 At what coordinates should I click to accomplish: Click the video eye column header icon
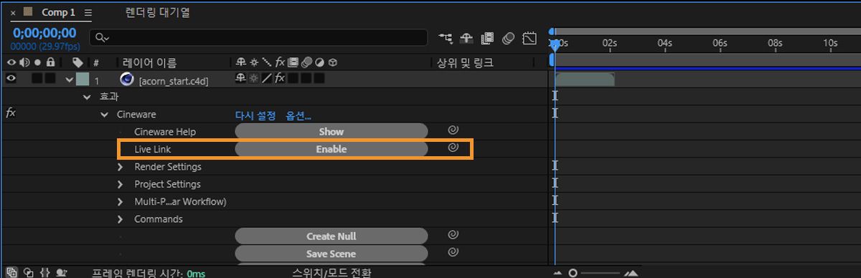[x=11, y=63]
